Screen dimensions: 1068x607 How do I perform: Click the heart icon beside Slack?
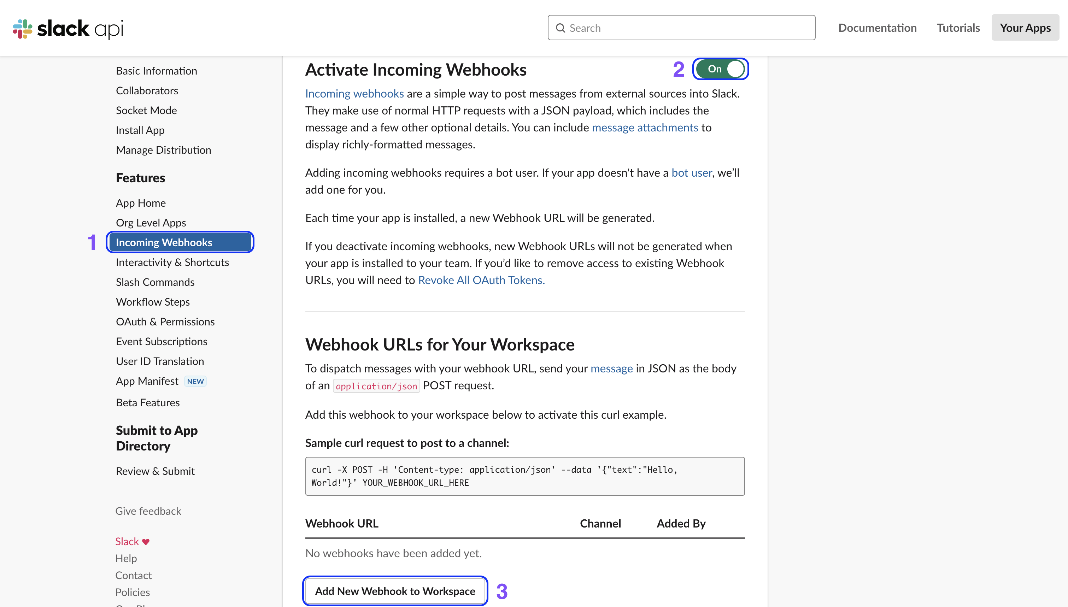click(146, 542)
